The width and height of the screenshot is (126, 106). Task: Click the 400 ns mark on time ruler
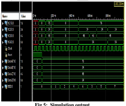click(72, 16)
